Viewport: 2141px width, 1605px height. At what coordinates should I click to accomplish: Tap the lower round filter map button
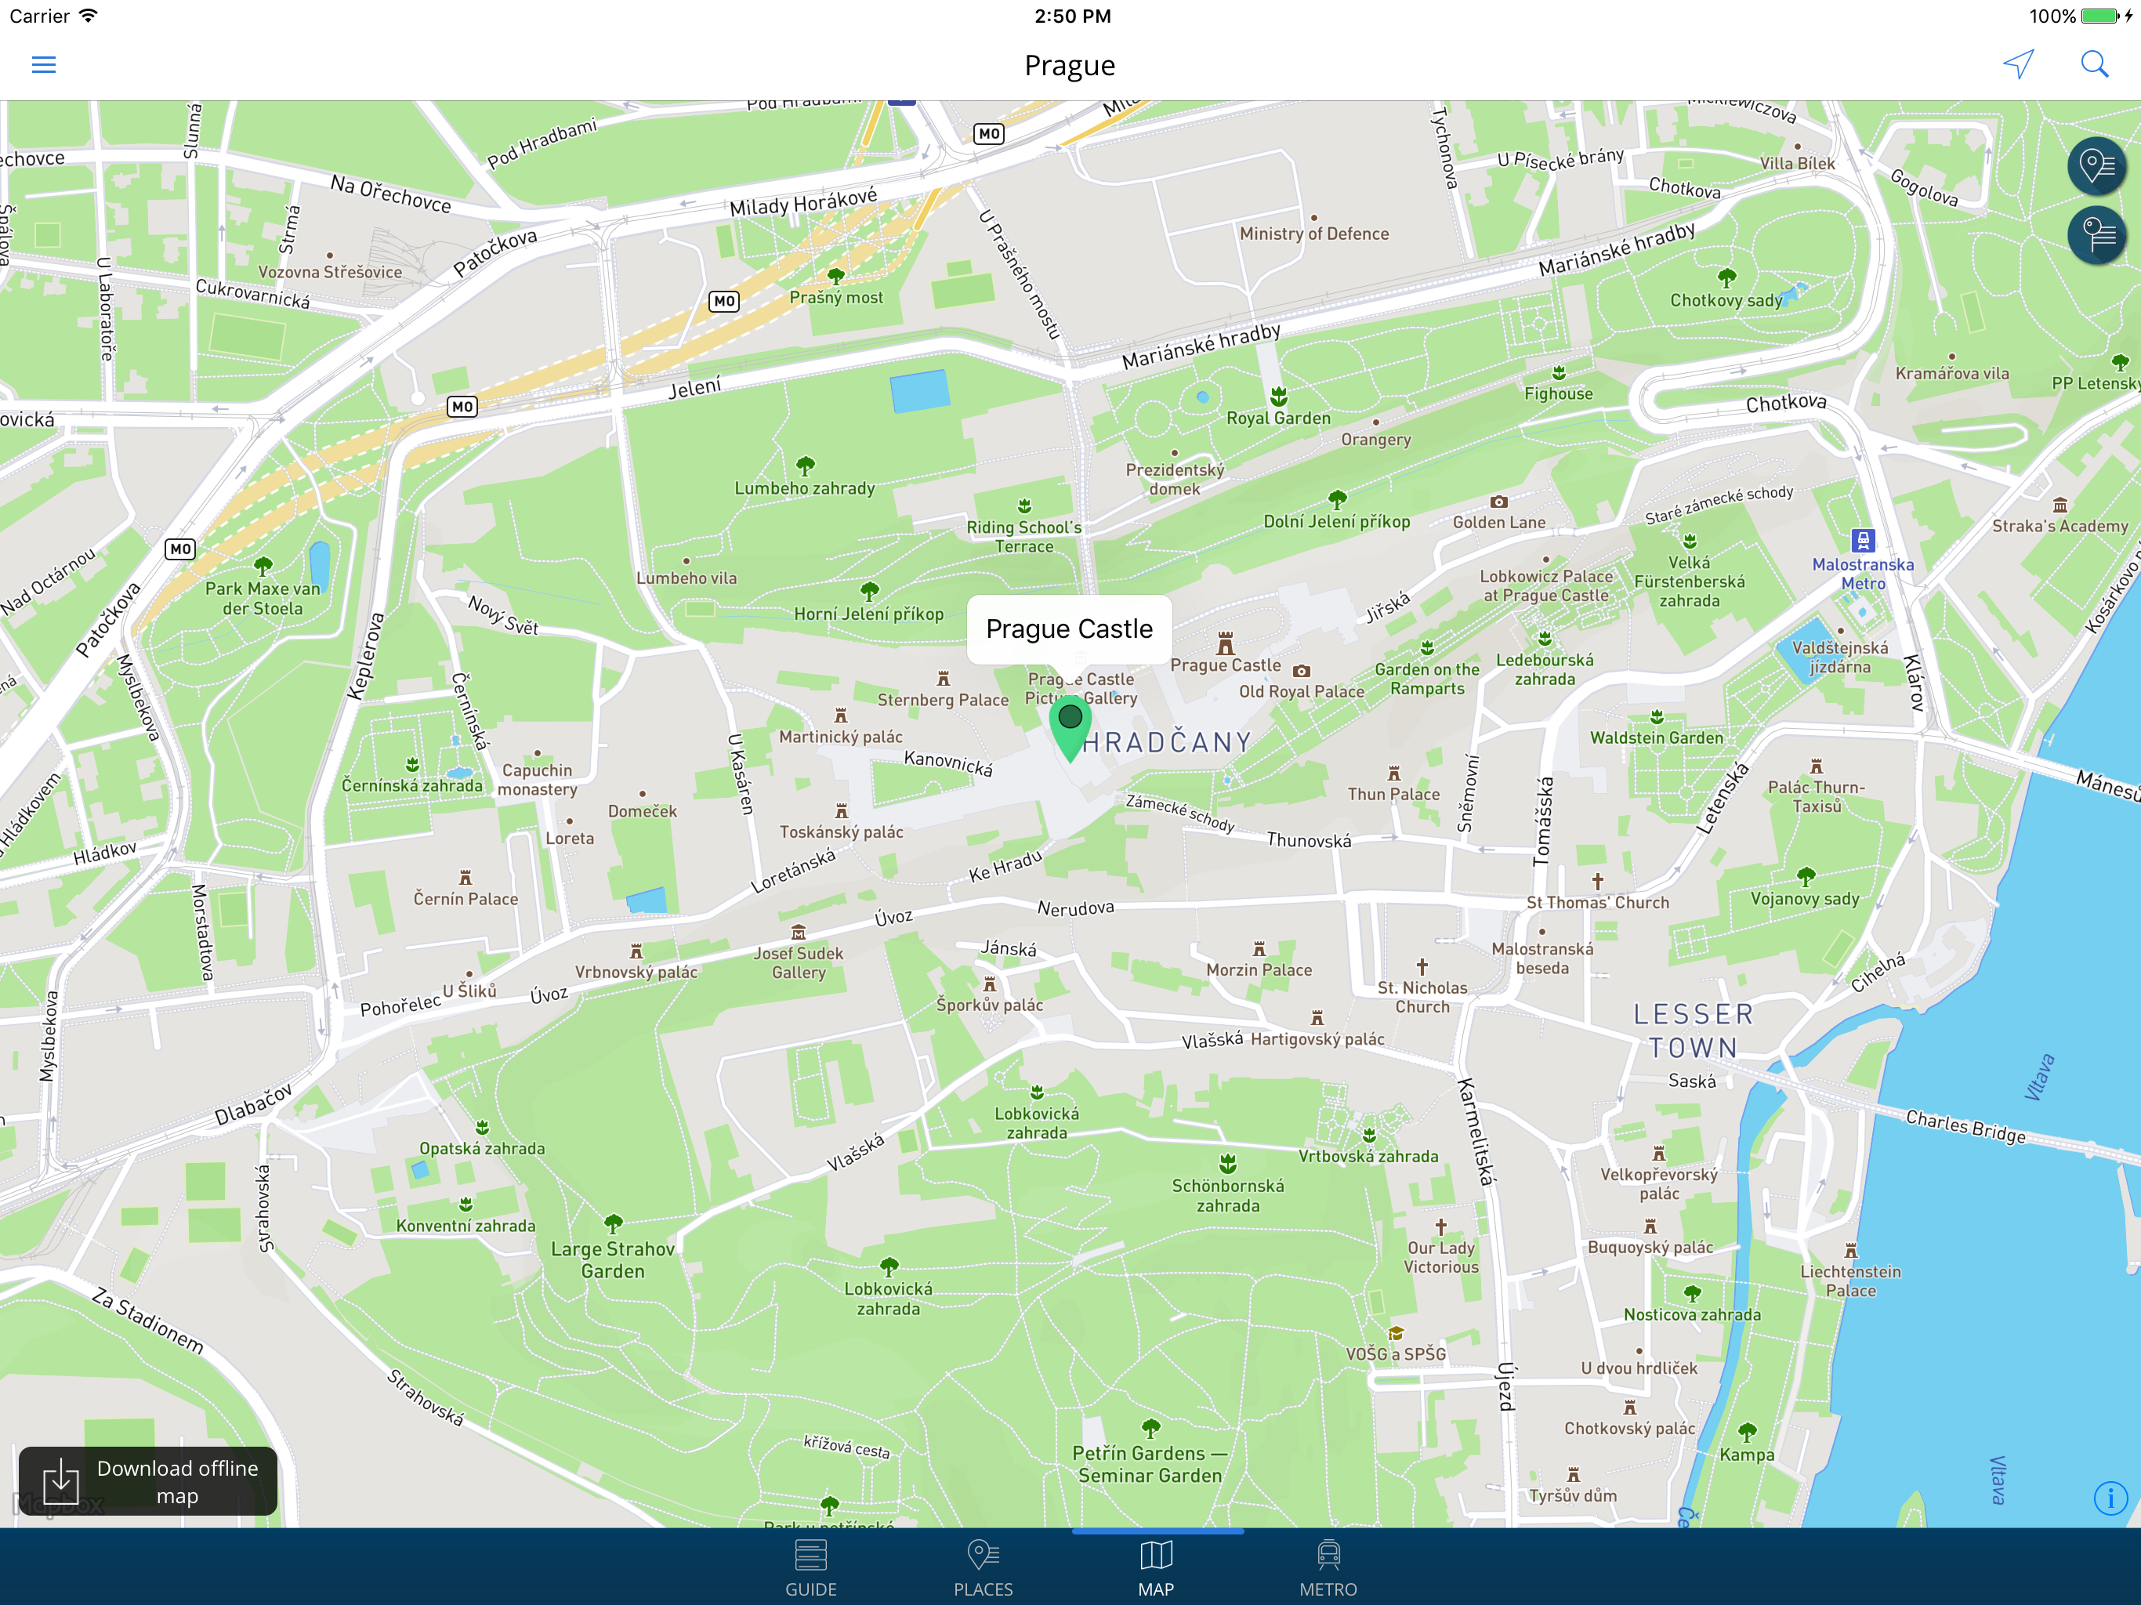tap(2096, 235)
